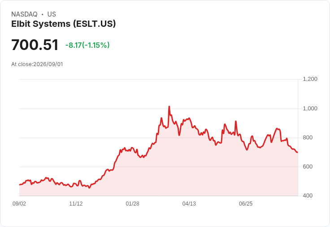Click the highest peak on the price line

tap(169, 107)
